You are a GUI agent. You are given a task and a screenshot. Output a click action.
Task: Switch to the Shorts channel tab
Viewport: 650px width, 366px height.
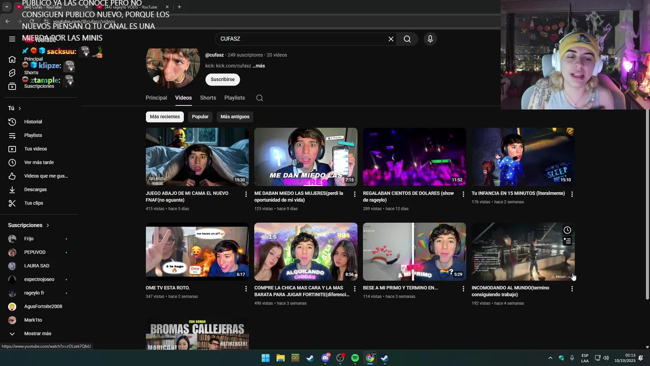[208, 98]
